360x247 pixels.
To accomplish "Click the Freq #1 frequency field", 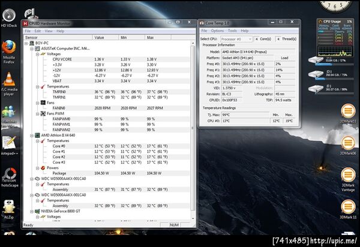I will 247,70.
